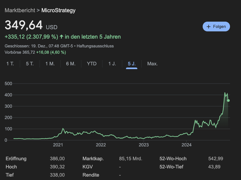Switch to the 1 T. time range

coord(10,64)
